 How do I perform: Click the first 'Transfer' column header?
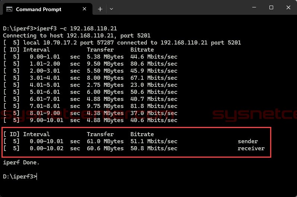[x=100, y=50]
